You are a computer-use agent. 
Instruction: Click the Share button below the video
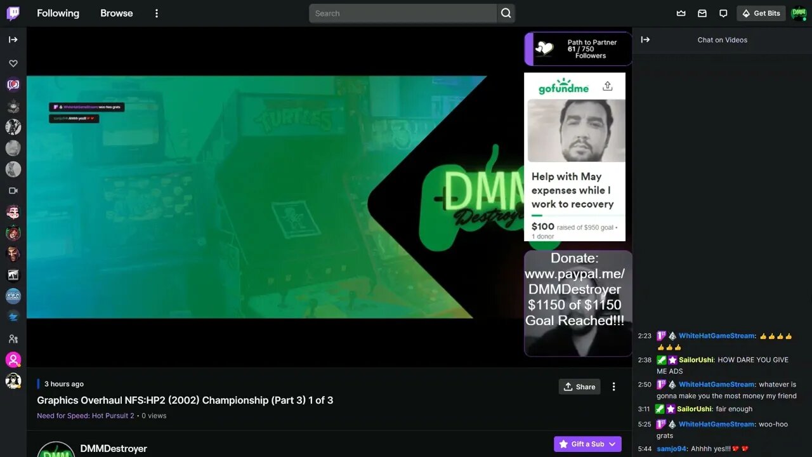tap(579, 387)
